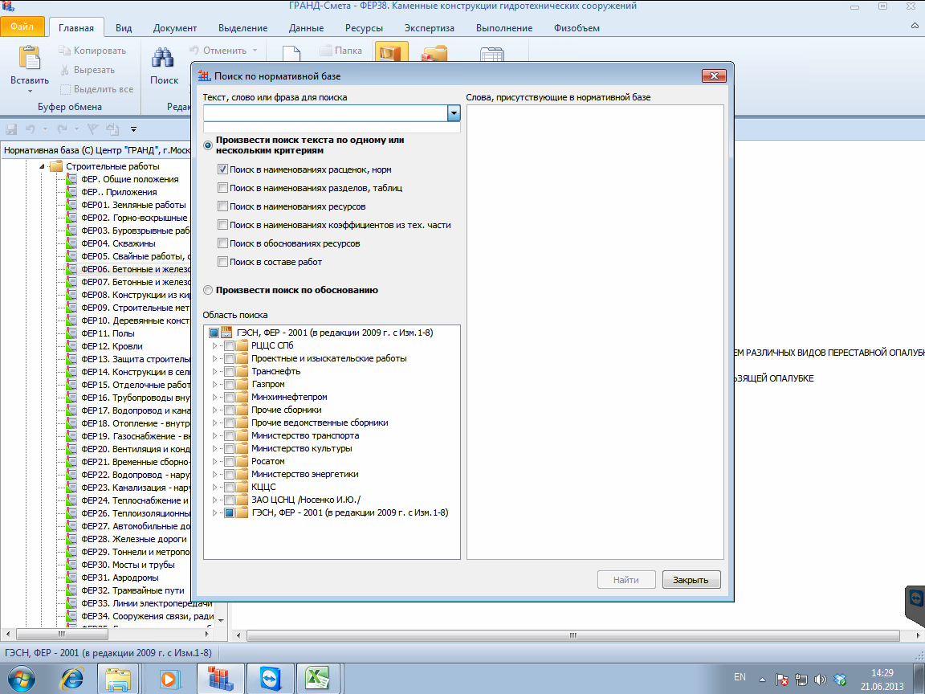
Task: Switch to the Данные tab
Action: 306,28
